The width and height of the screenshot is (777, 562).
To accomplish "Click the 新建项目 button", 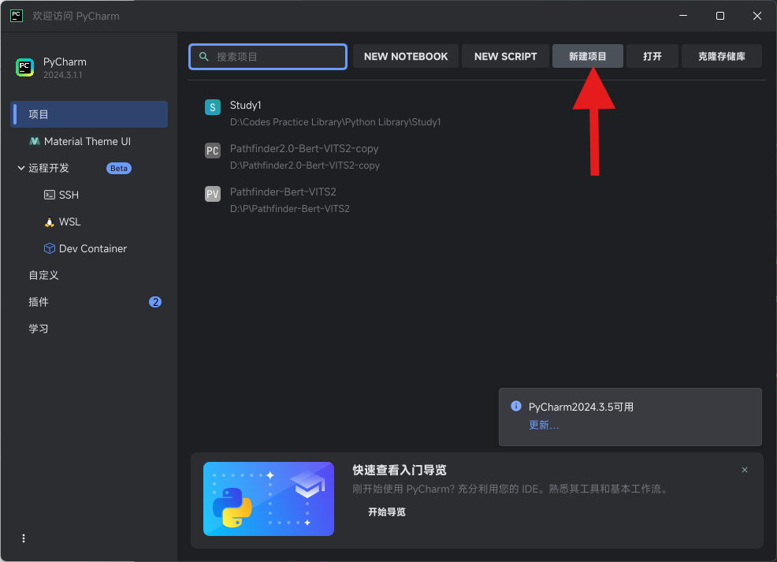I will [x=588, y=56].
